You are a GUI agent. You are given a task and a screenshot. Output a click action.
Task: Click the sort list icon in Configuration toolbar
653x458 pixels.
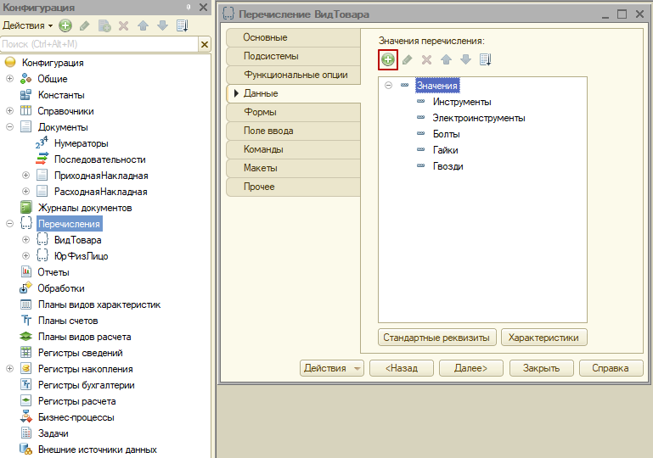(183, 25)
